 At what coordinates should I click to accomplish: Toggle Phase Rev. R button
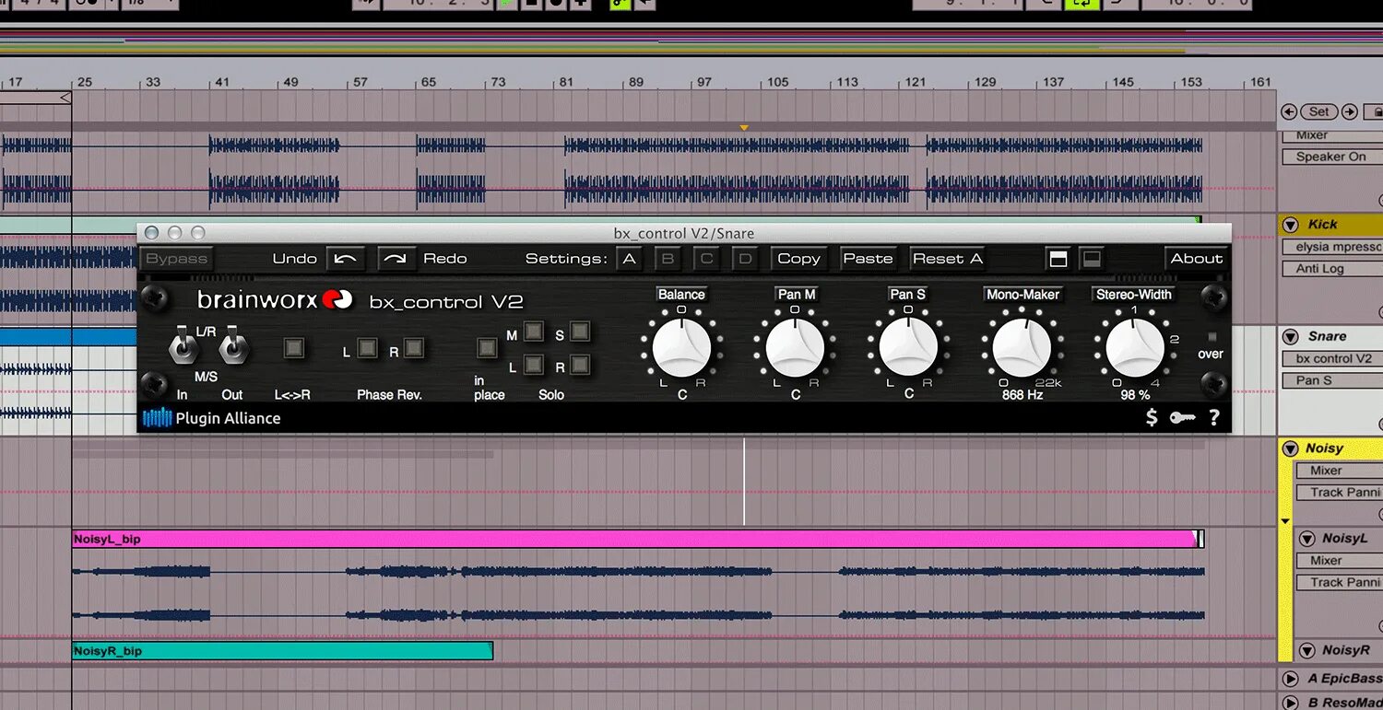tap(413, 347)
